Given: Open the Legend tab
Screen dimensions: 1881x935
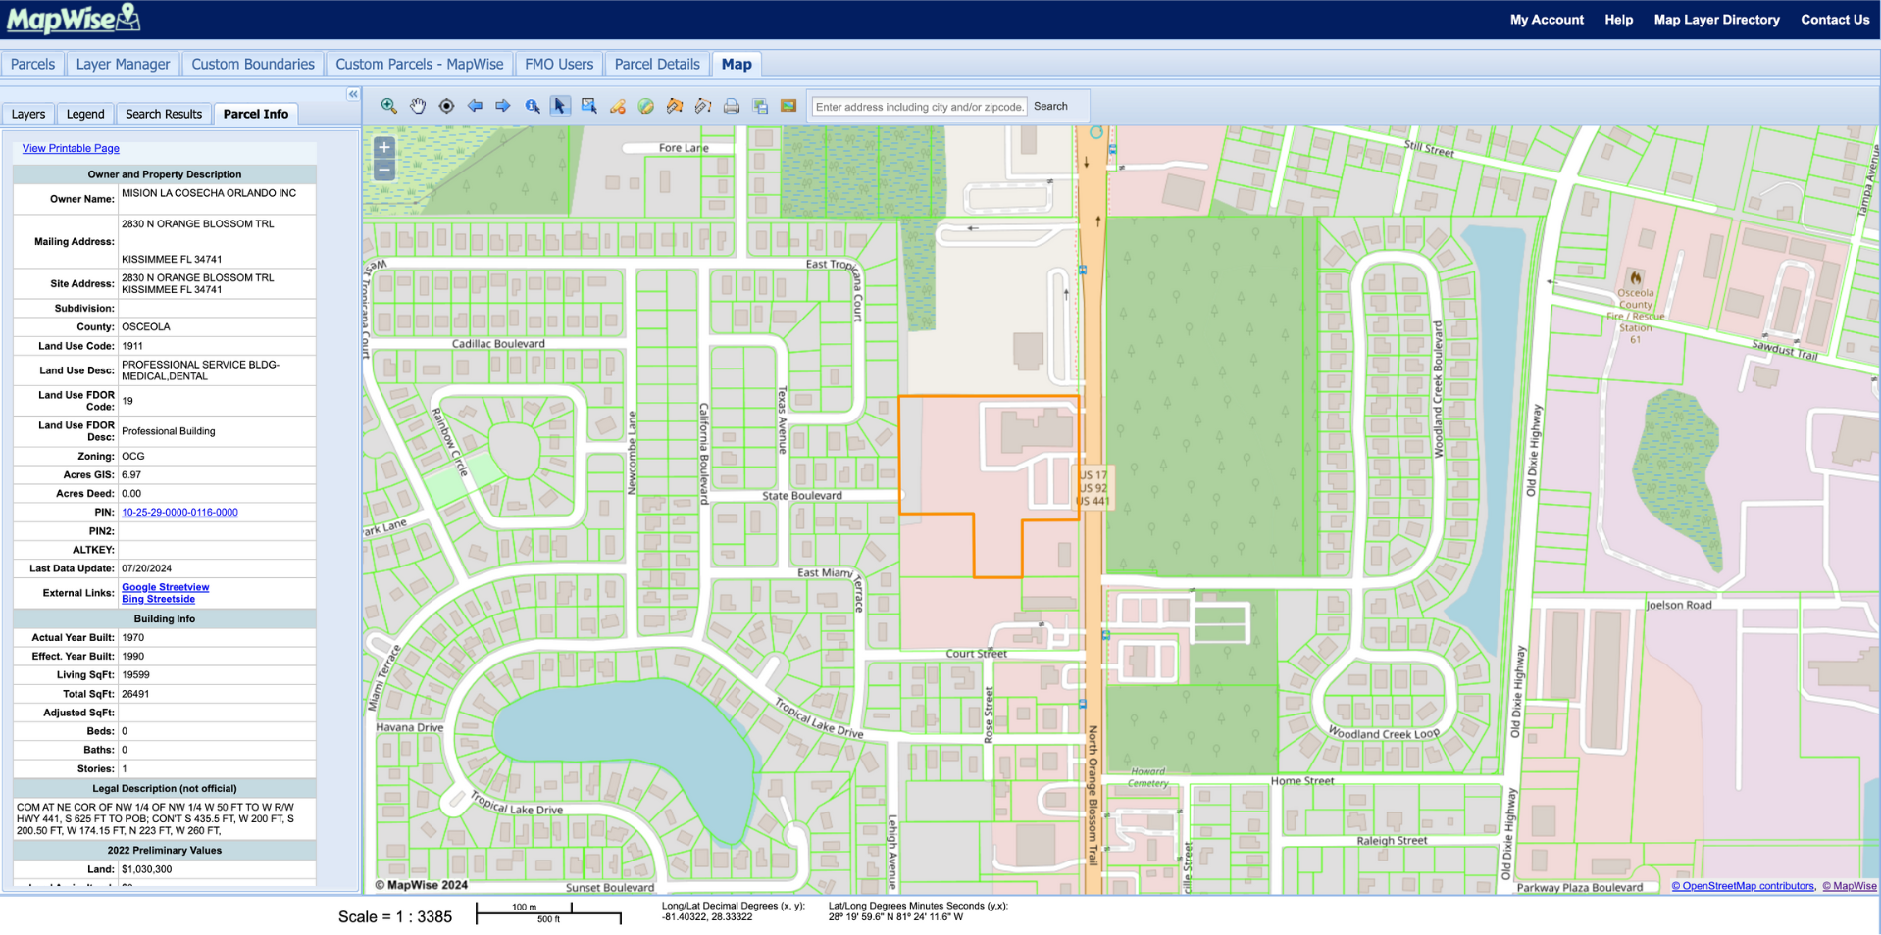Looking at the screenshot, I should (85, 114).
